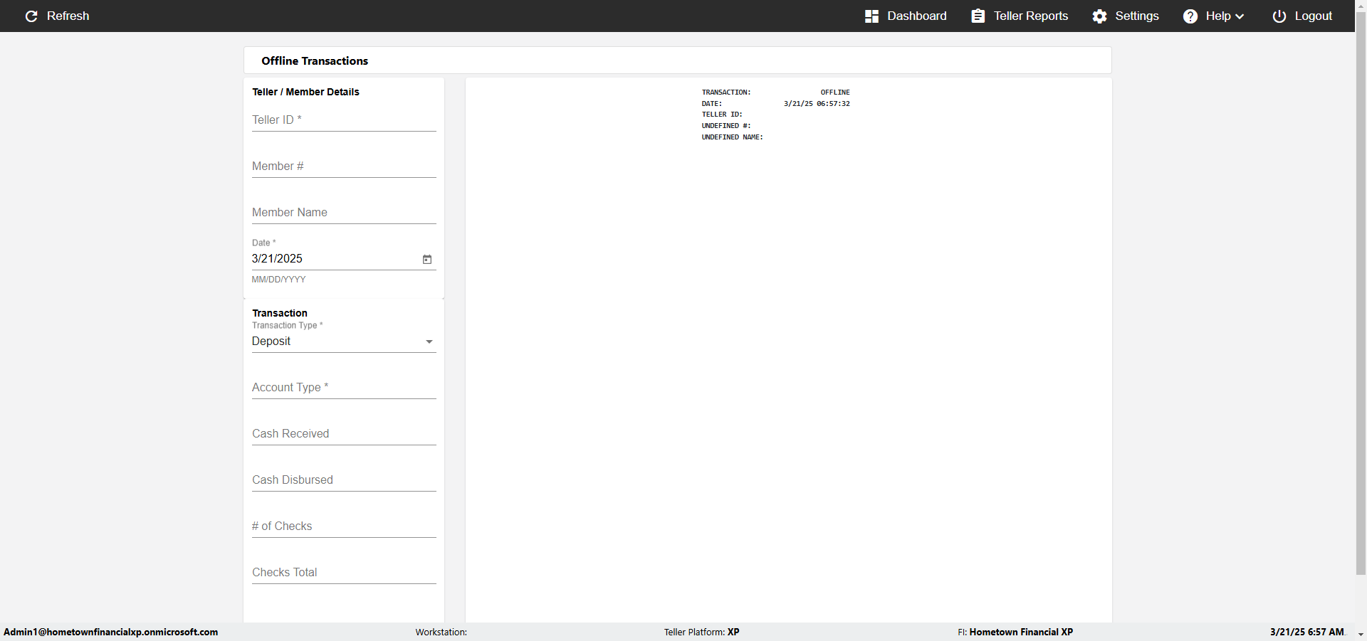Click the Logout text button
The image size is (1367, 641).
[x=1314, y=16]
